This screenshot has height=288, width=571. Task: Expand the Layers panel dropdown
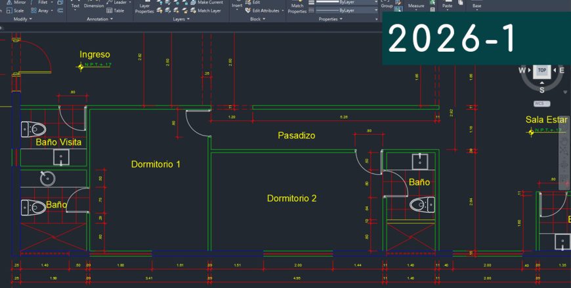[180, 19]
